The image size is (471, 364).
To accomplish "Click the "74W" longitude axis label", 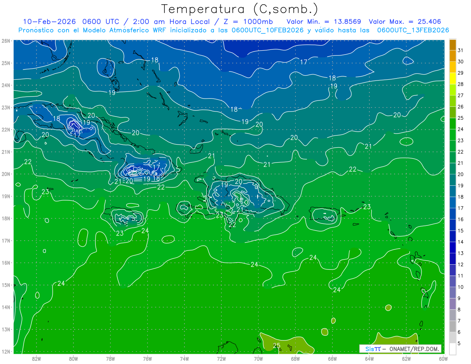I will [x=184, y=359].
